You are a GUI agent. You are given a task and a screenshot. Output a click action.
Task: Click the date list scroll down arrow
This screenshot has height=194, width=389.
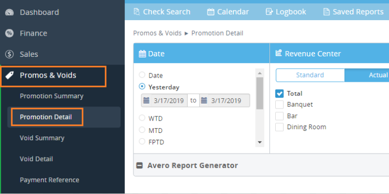pyautogui.click(x=260, y=142)
